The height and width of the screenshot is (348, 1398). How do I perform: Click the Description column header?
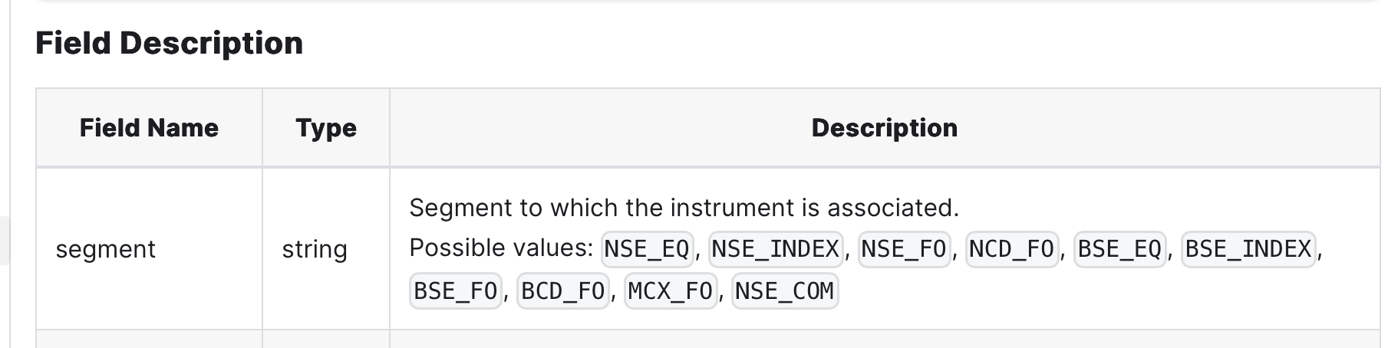click(884, 127)
